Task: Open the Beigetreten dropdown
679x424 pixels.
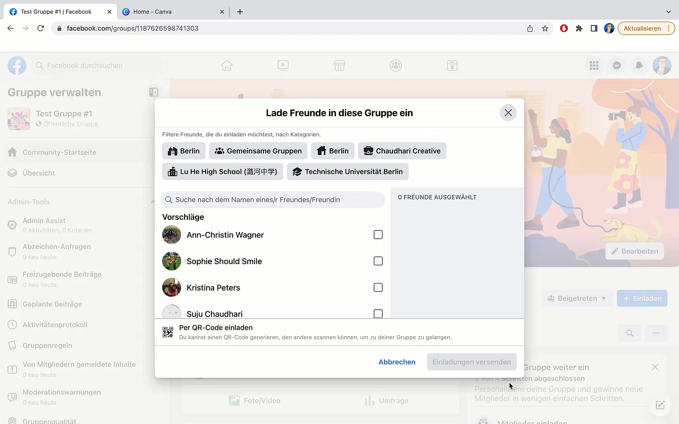Action: click(x=577, y=298)
